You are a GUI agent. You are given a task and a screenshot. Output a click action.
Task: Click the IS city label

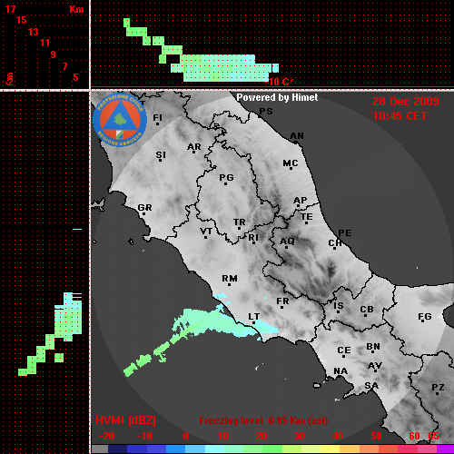click(339, 305)
